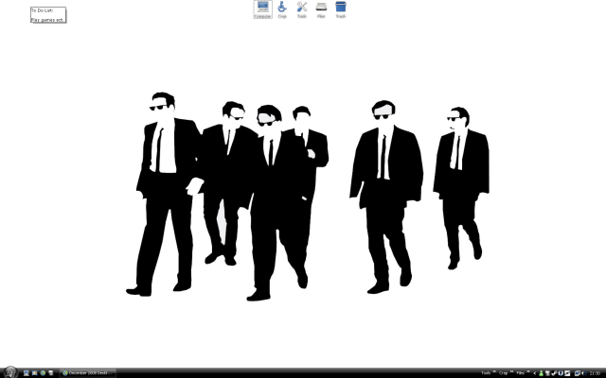Screen dimensions: 606x378
Task: Open the Files drive desktop icon
Action: 321,9
